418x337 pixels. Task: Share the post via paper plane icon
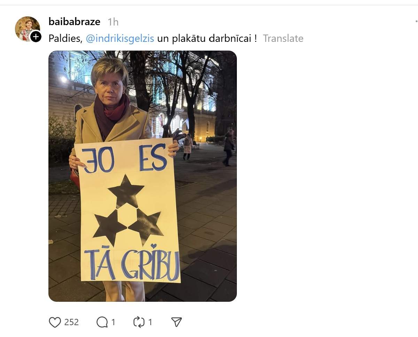point(177,322)
